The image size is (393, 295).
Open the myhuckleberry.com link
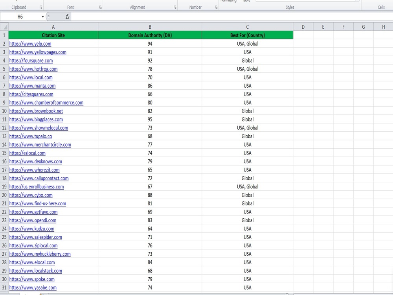[40, 254]
